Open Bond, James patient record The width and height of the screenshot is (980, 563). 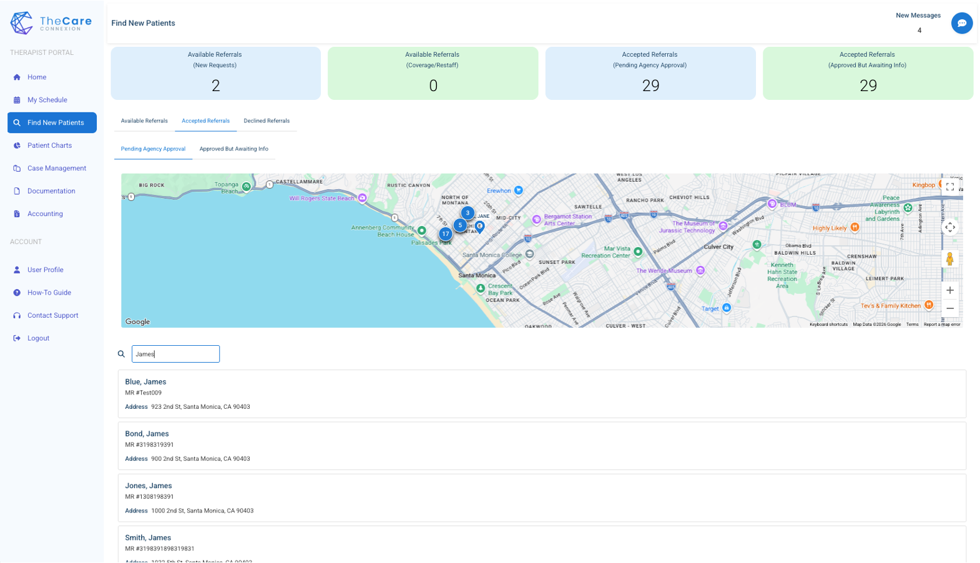click(542, 446)
